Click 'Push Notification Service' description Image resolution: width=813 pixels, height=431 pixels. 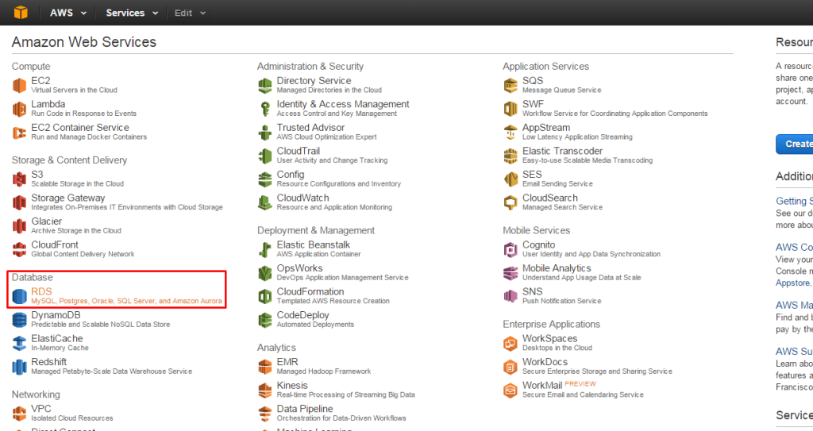561,301
